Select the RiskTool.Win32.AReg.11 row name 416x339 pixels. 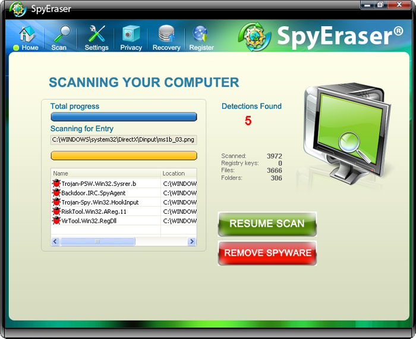(94, 211)
